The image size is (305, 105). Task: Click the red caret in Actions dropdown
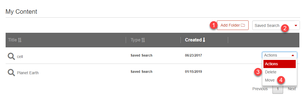coord(293,55)
